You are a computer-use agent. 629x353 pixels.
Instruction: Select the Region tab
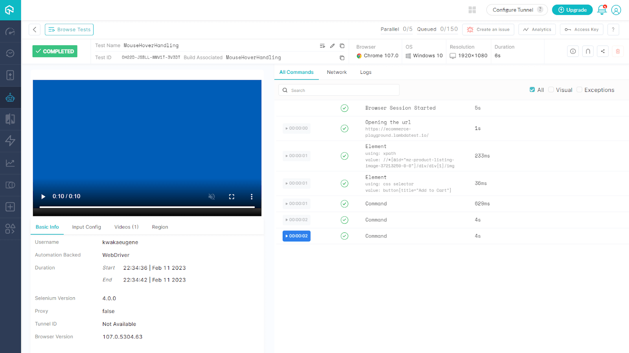click(160, 227)
